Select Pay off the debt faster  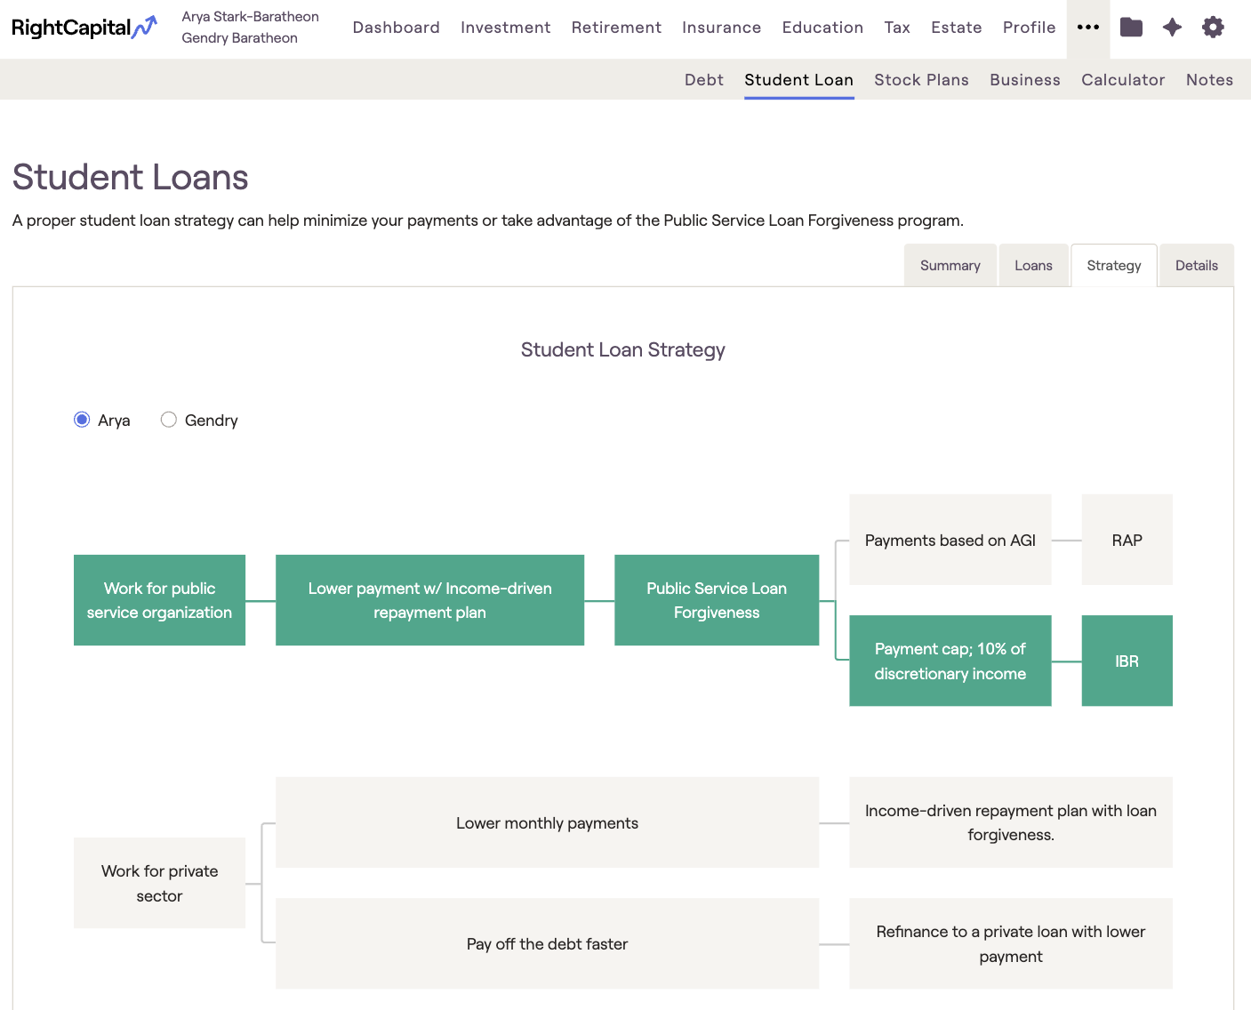[548, 943]
